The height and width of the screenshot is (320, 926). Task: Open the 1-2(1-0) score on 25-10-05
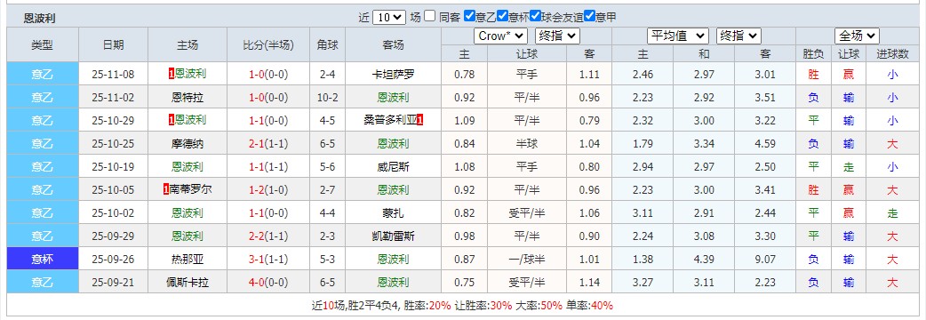(x=268, y=190)
